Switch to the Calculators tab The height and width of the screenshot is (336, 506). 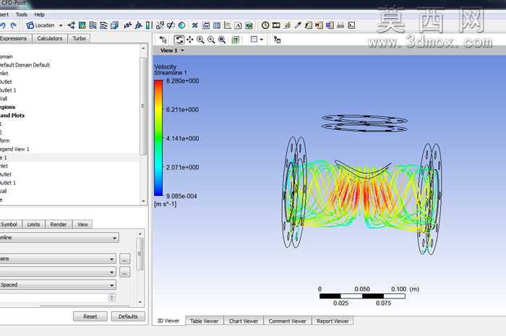point(50,38)
